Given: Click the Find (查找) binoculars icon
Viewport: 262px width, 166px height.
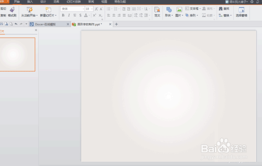Looking at the screenshot, I should point(220,9).
